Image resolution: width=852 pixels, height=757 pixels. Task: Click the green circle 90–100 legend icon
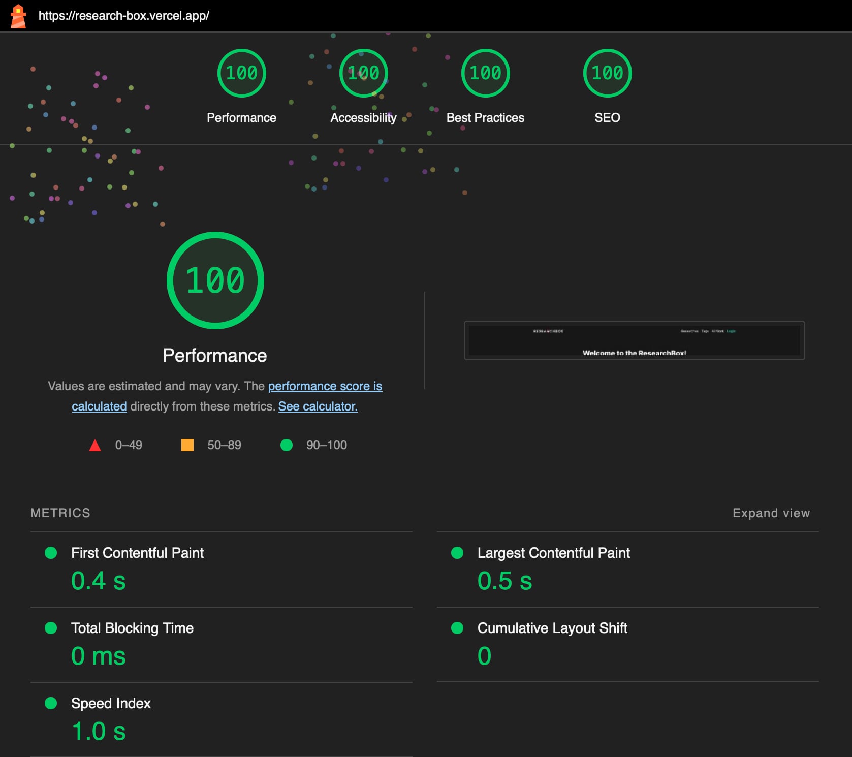click(x=287, y=445)
